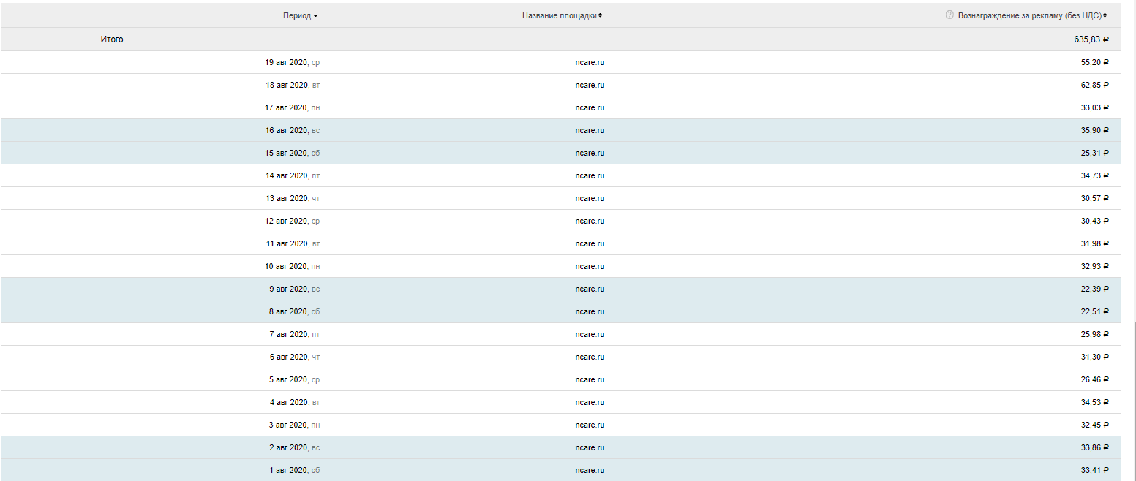Open the Период column sort dropdown arrow

(x=315, y=15)
